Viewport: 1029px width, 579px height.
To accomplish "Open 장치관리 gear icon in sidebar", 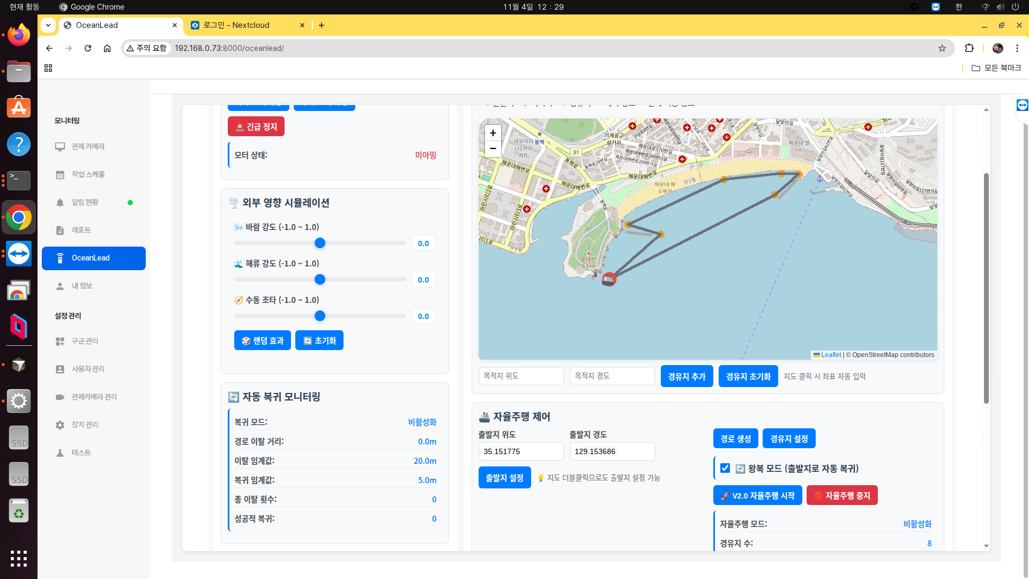I will (60, 425).
